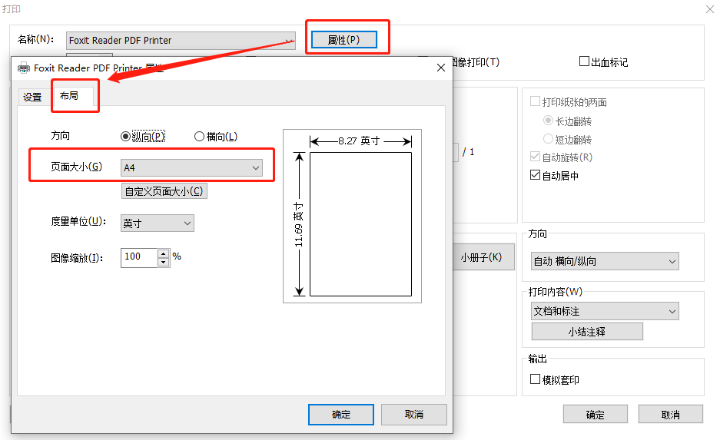Image resolution: width=720 pixels, height=440 pixels.
Task: Select the 短边翻转 radio option
Action: click(x=548, y=138)
